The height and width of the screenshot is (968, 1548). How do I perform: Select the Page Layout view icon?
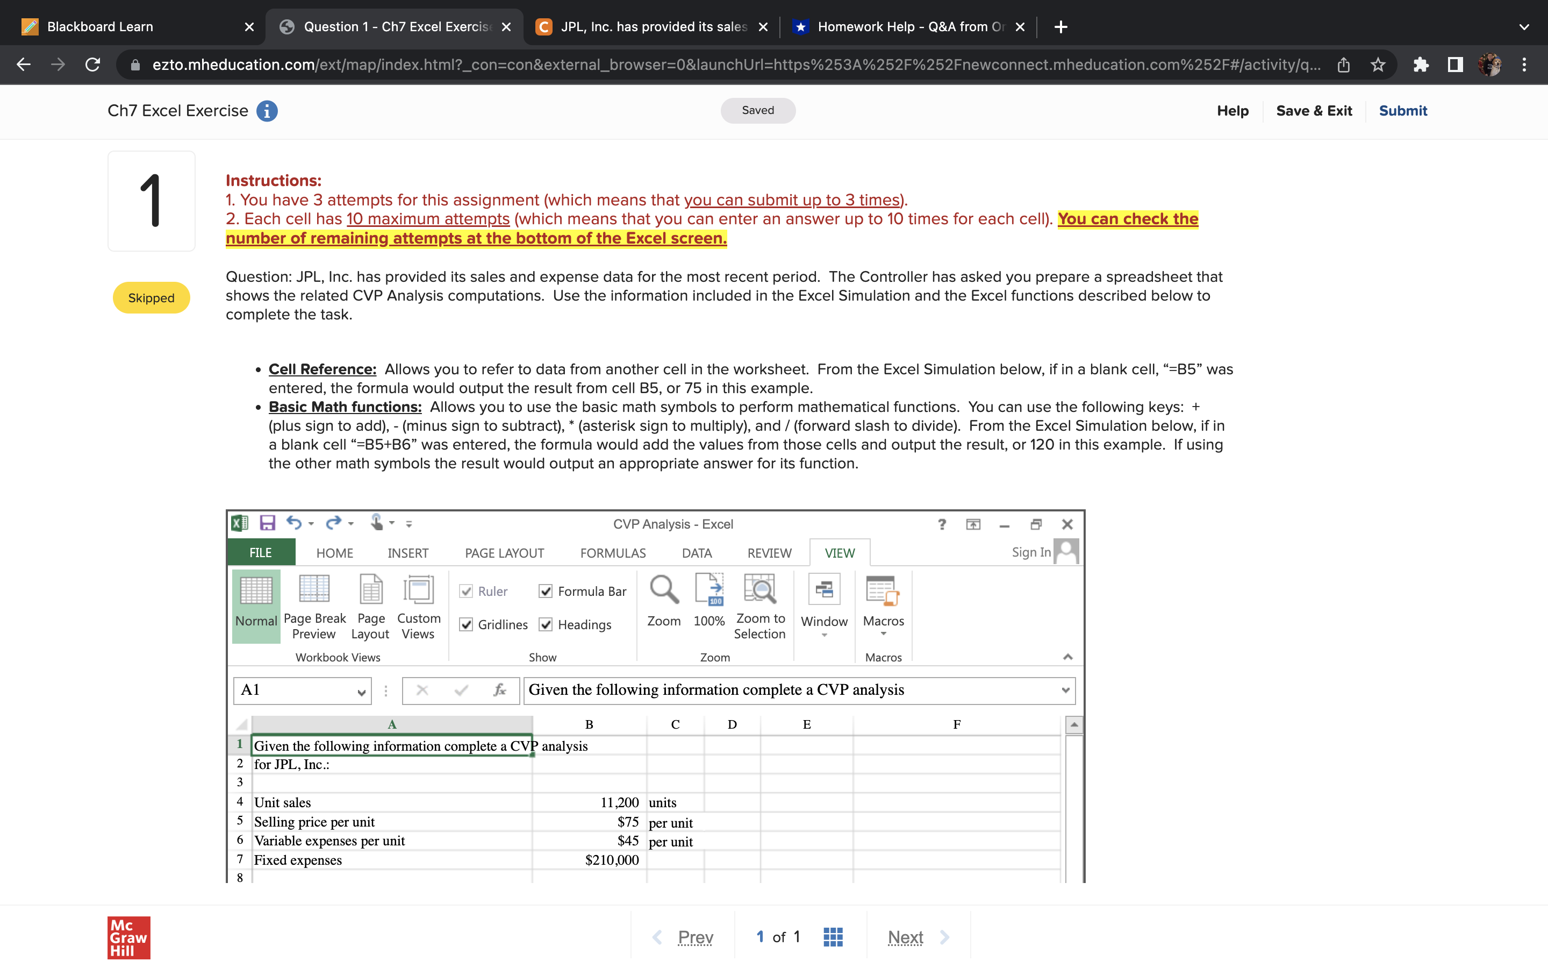(x=370, y=589)
